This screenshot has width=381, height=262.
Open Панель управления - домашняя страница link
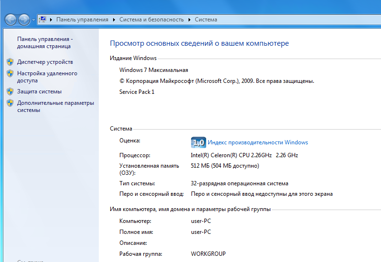tap(45, 43)
